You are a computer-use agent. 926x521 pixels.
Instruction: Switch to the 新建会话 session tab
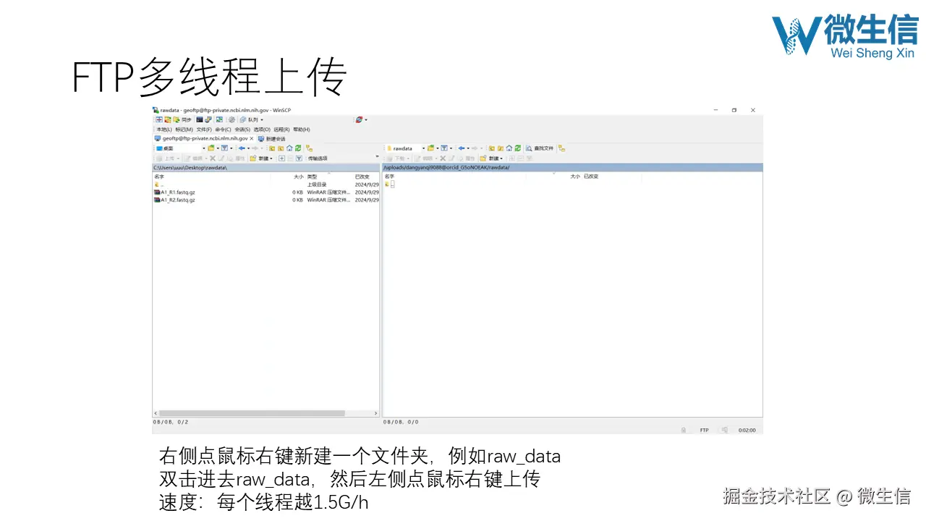(274, 138)
